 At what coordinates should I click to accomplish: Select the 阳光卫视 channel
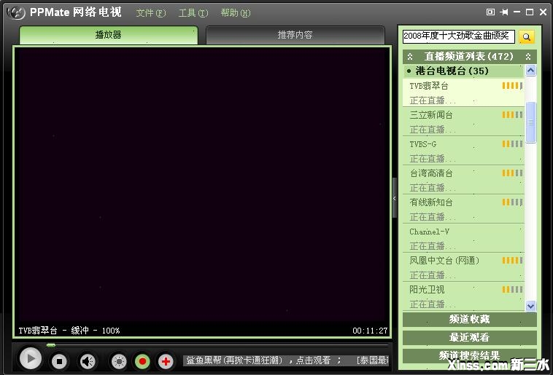click(463, 296)
